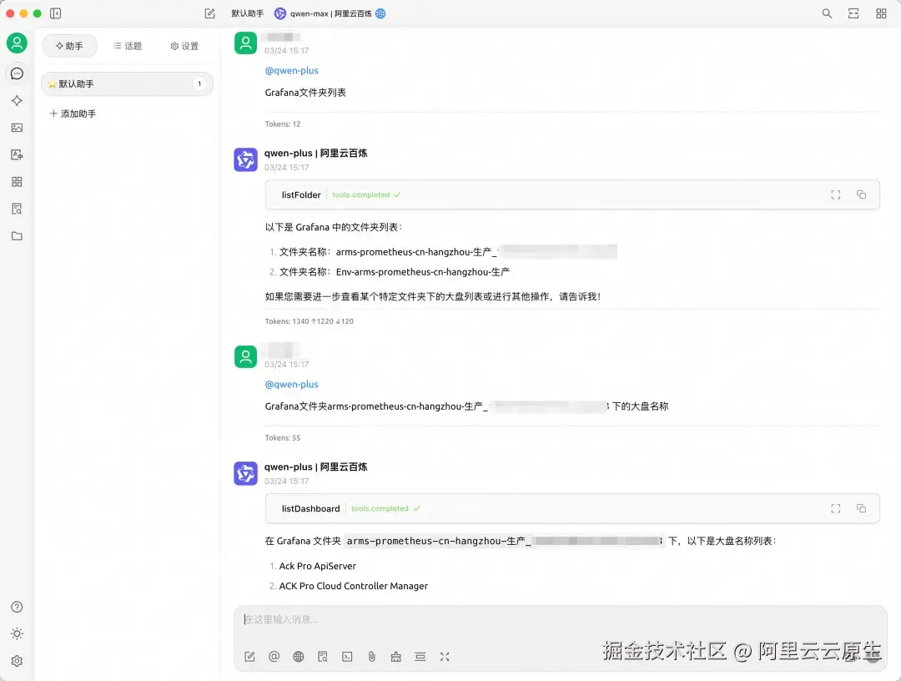Click the 'Tokens: 12' label
Viewport: 901px width, 681px height.
pos(282,124)
